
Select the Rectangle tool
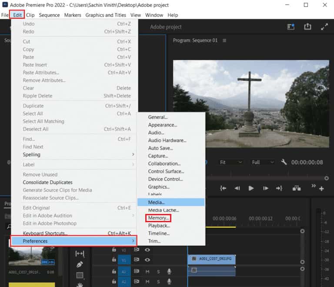(80, 275)
